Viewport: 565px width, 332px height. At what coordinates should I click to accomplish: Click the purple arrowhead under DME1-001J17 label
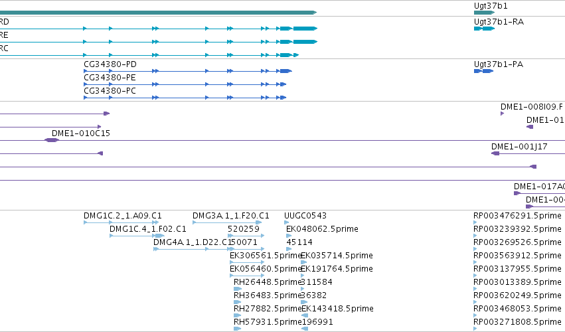(495, 153)
